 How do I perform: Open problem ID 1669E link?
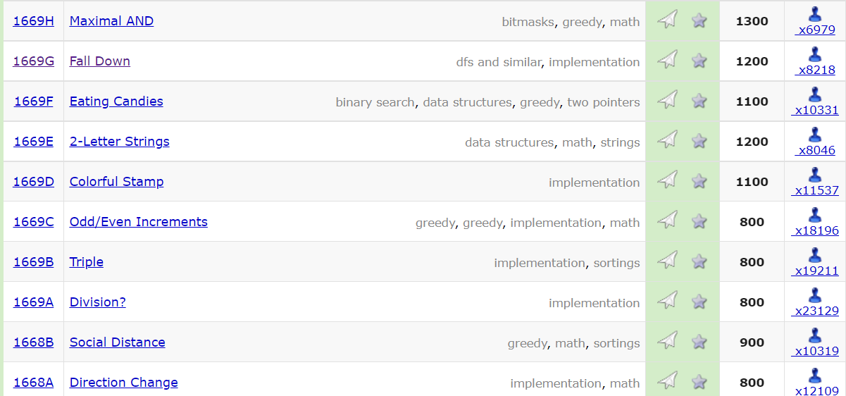tap(33, 142)
